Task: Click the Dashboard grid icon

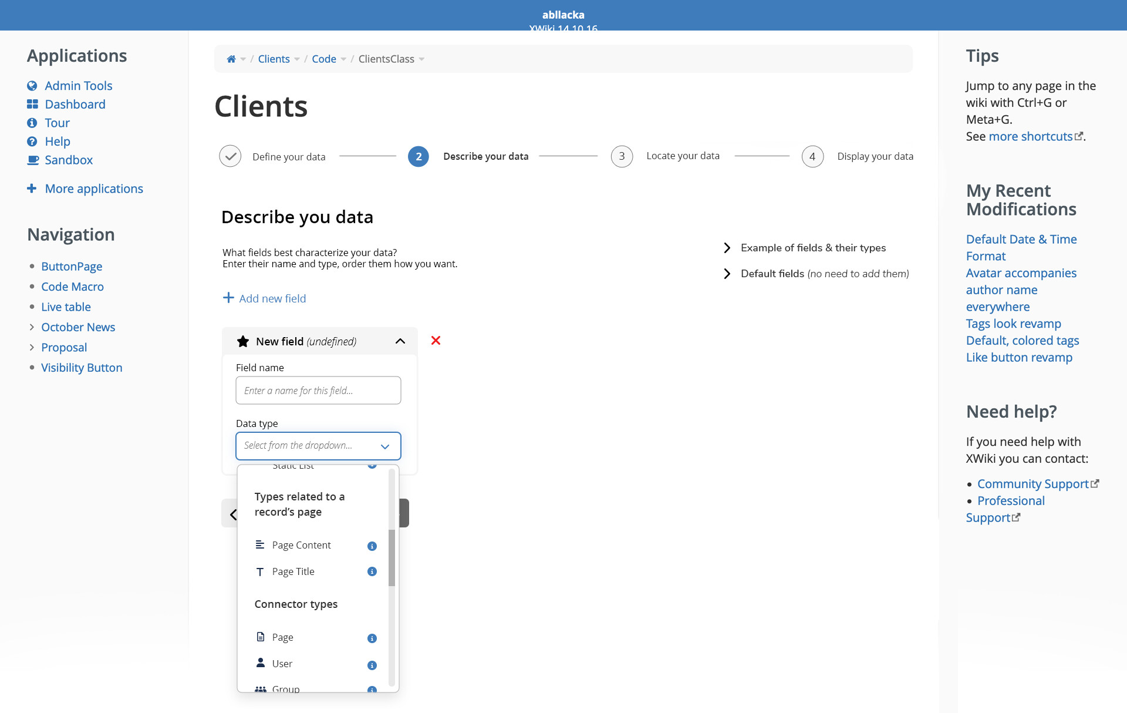Action: [x=32, y=105]
